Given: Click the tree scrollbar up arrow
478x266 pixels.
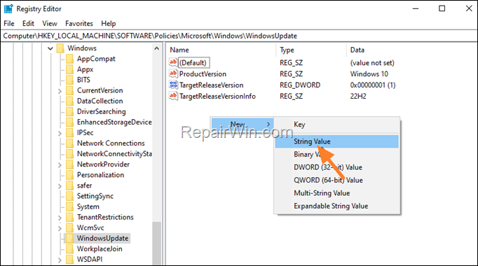Looking at the screenshot, I should 157,48.
